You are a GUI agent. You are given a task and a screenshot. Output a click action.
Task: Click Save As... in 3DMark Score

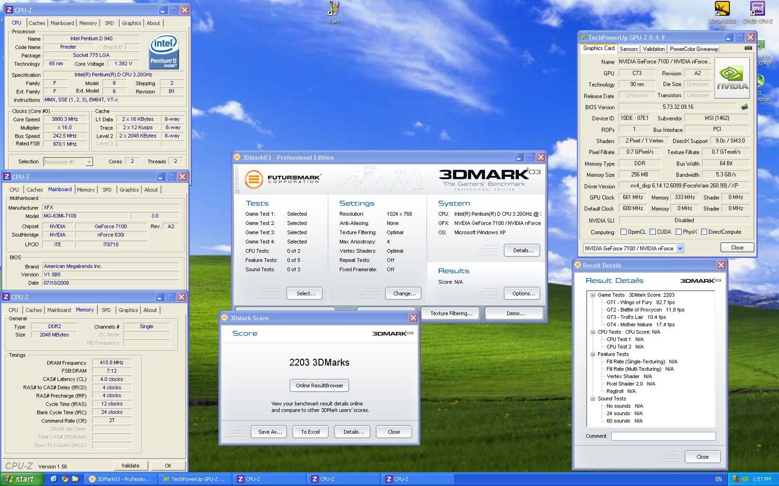click(x=269, y=432)
